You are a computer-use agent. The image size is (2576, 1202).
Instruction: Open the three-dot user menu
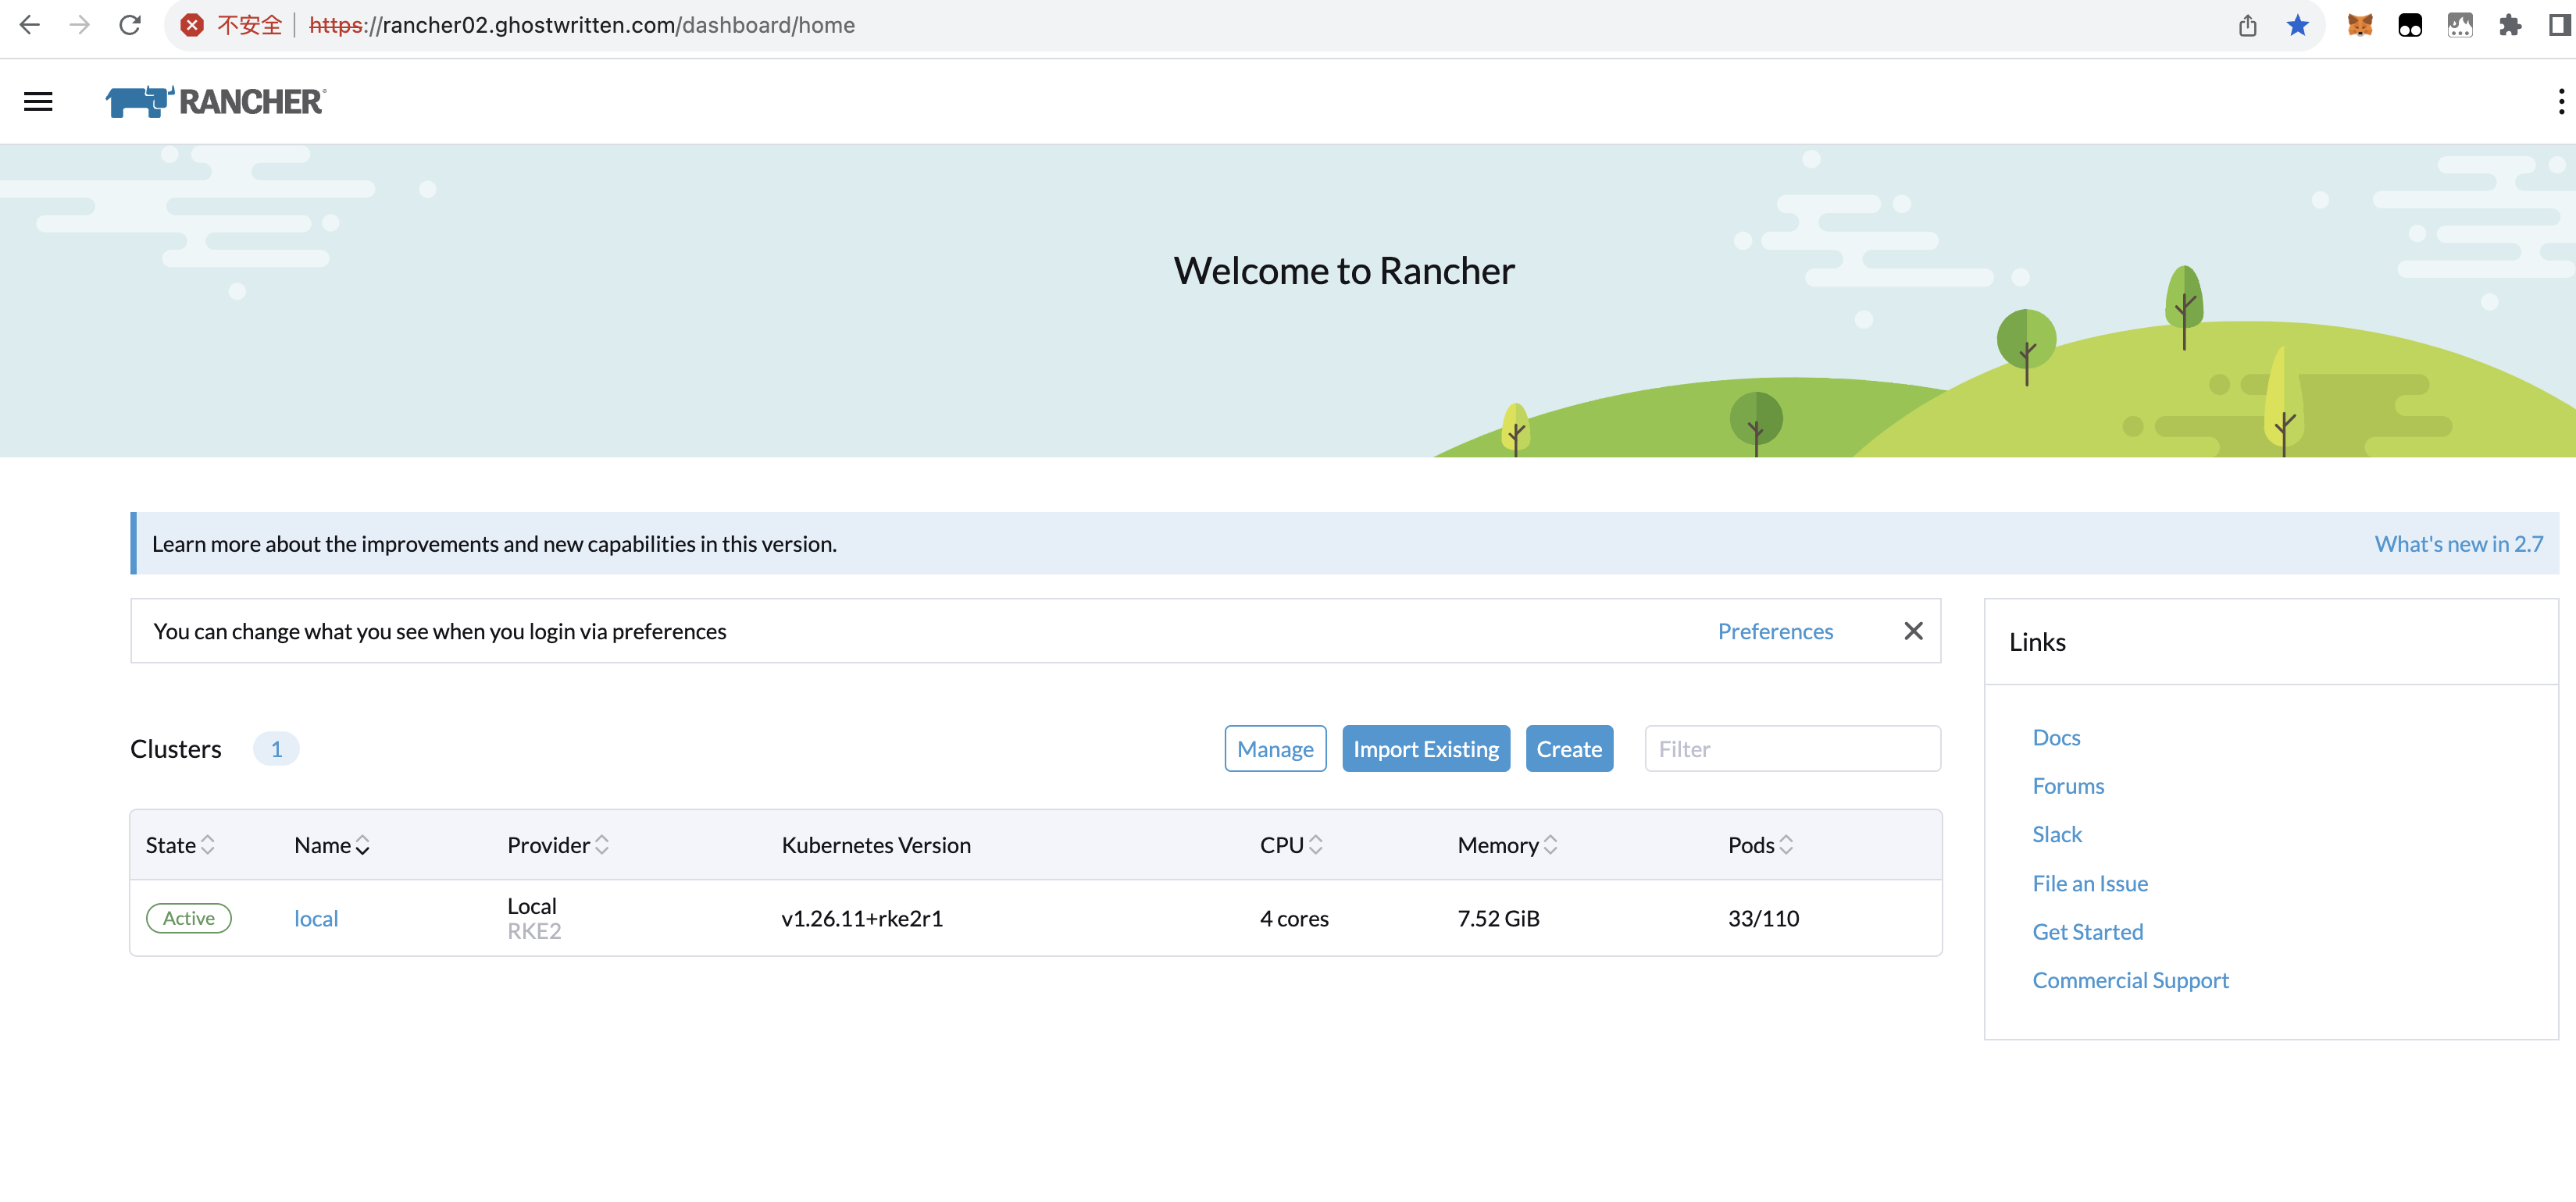2560,101
